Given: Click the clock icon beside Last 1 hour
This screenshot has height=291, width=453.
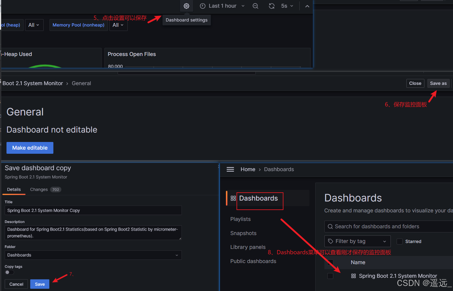Looking at the screenshot, I should [x=203, y=6].
